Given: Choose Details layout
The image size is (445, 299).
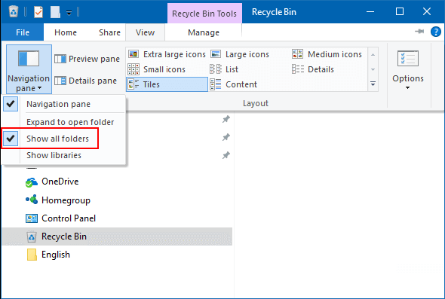Looking at the screenshot, I should (x=313, y=69).
